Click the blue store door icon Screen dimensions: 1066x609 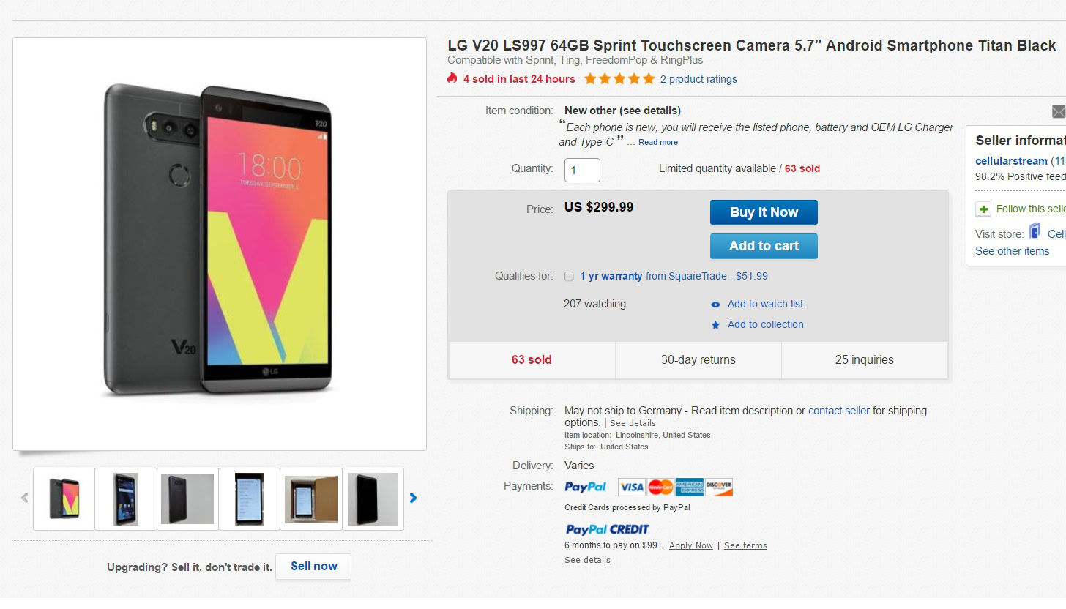tap(1035, 232)
